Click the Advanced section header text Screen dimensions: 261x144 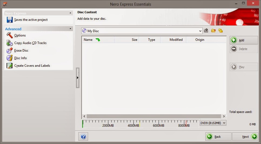click(13, 29)
